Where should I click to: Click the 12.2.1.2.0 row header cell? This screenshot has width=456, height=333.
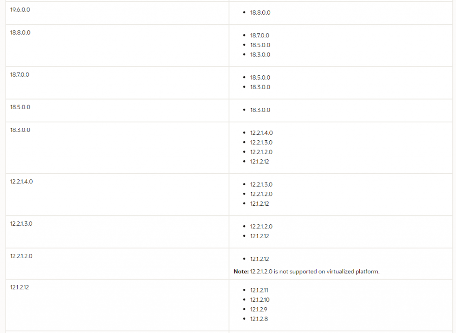21,256
